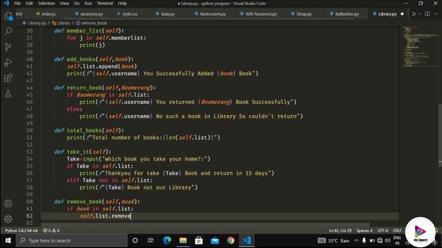The height and width of the screenshot is (248, 442).
Task: Click Ln 62, Col 29 status item
Action: (x=340, y=230)
